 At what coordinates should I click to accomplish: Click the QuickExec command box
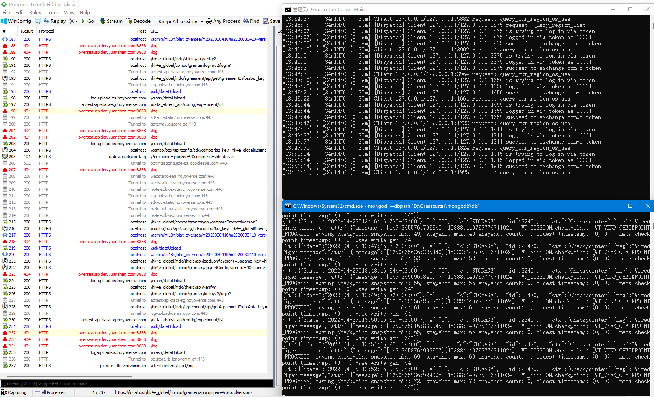tap(134, 383)
